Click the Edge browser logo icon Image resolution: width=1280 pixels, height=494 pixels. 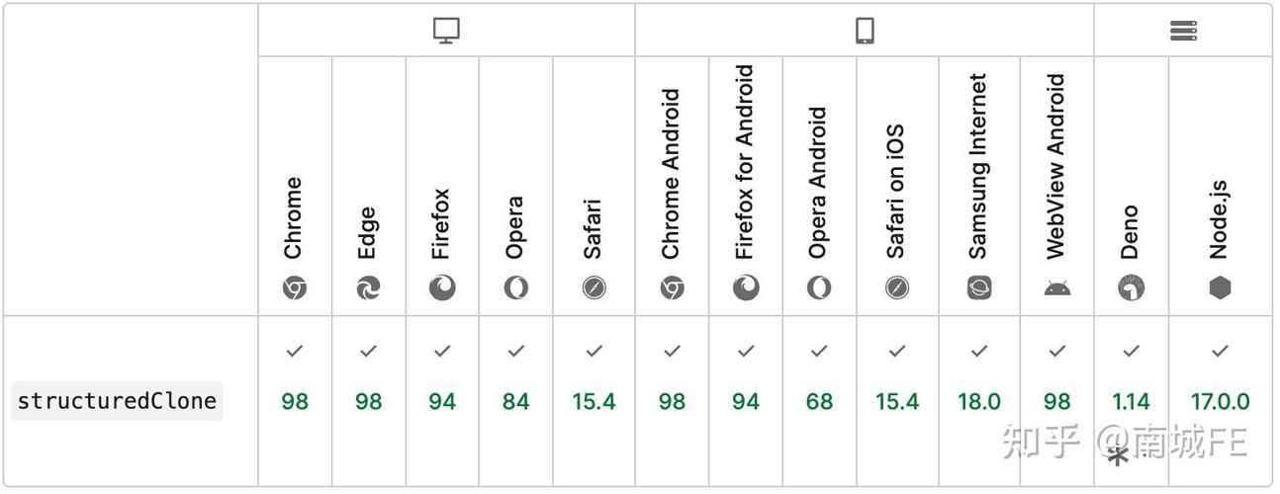[368, 288]
